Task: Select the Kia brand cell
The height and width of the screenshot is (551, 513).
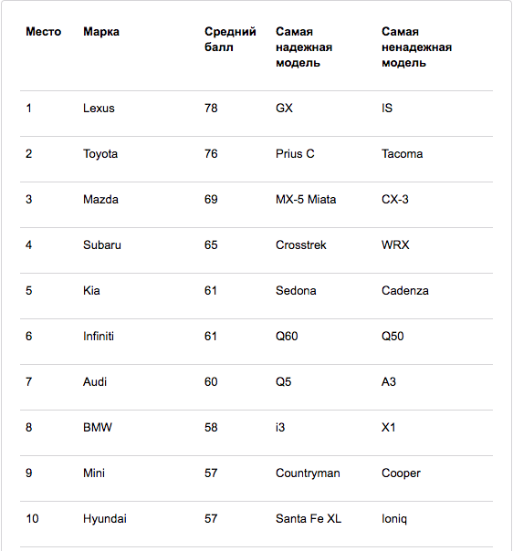Action: pyautogui.click(x=91, y=291)
